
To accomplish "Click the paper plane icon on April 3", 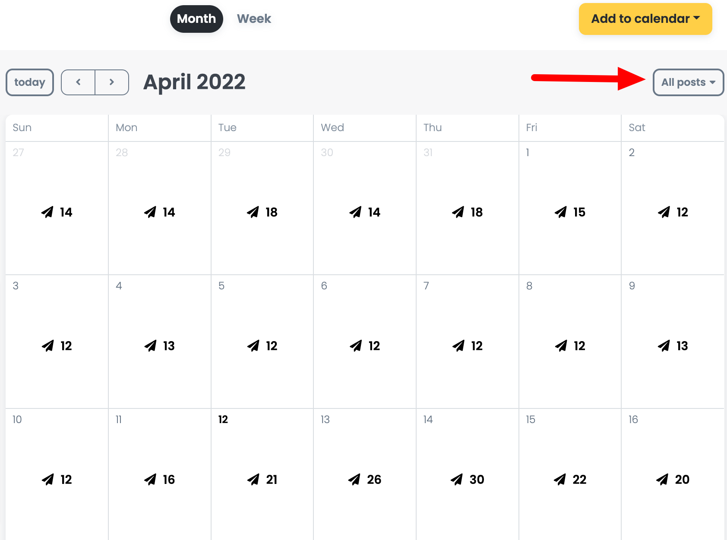I will tap(48, 346).
